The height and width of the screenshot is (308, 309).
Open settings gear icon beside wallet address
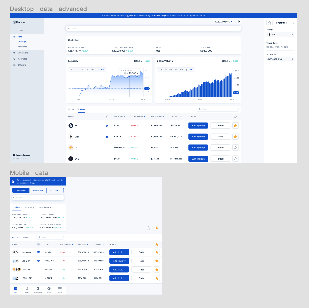pos(239,21)
